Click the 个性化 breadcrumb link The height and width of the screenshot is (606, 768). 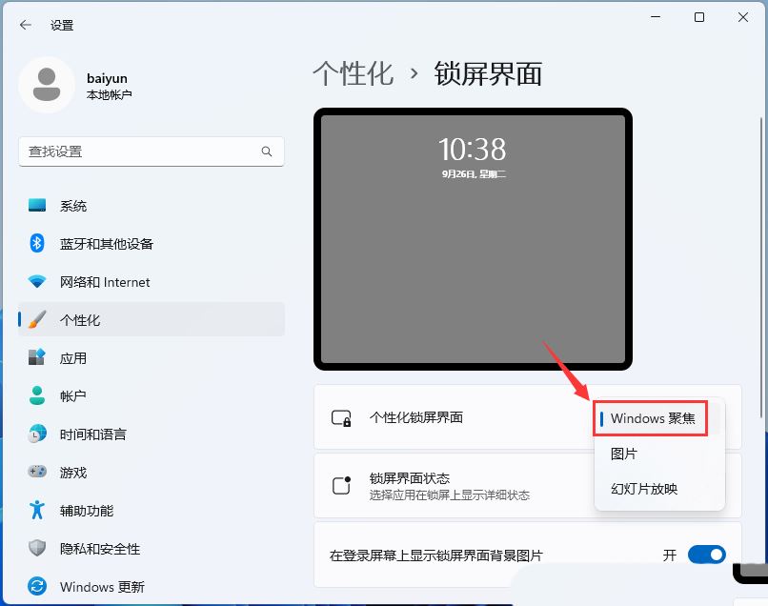click(354, 73)
